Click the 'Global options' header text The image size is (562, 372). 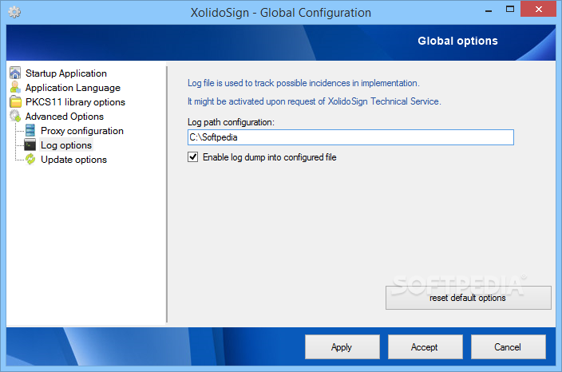pyautogui.click(x=457, y=41)
